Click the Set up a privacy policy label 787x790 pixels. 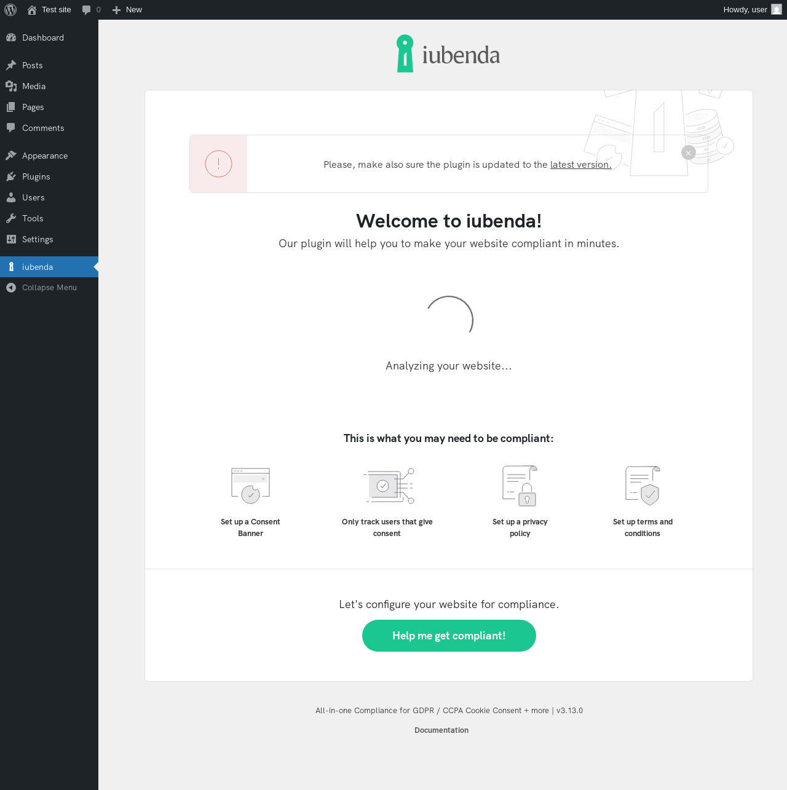pyautogui.click(x=520, y=527)
